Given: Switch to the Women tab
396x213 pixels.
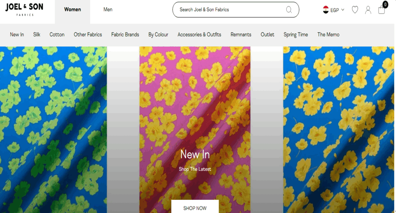Looking at the screenshot, I should point(73,10).
